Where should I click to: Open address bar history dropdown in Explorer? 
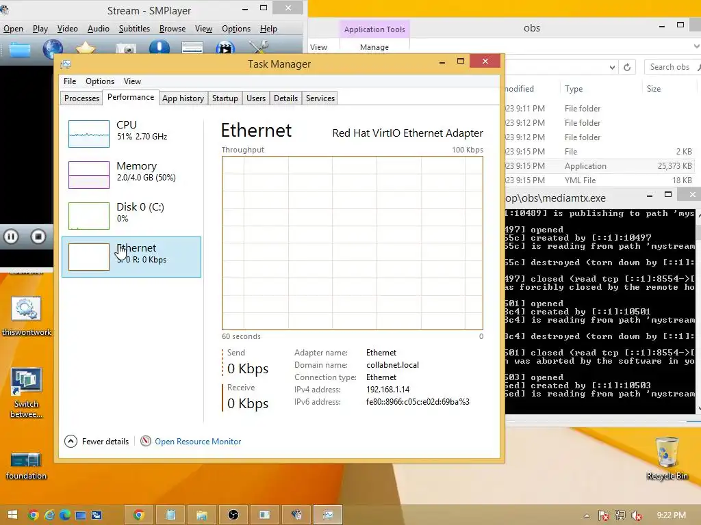coord(612,68)
